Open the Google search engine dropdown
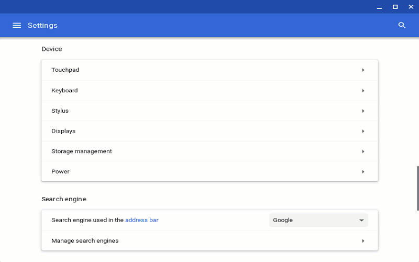419x262 pixels. tap(318, 220)
